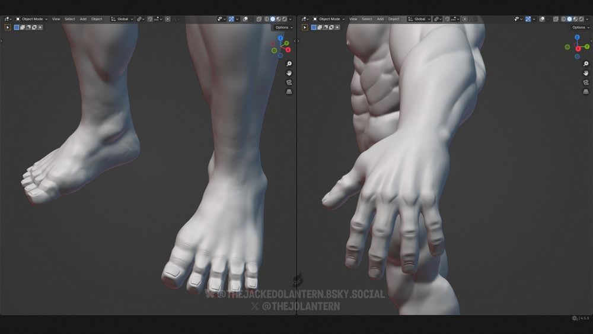Choose 'set new selection' mode in left viewport

point(17,27)
